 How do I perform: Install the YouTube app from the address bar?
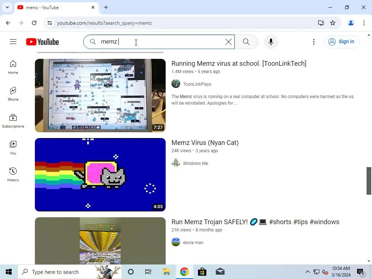click(321, 23)
